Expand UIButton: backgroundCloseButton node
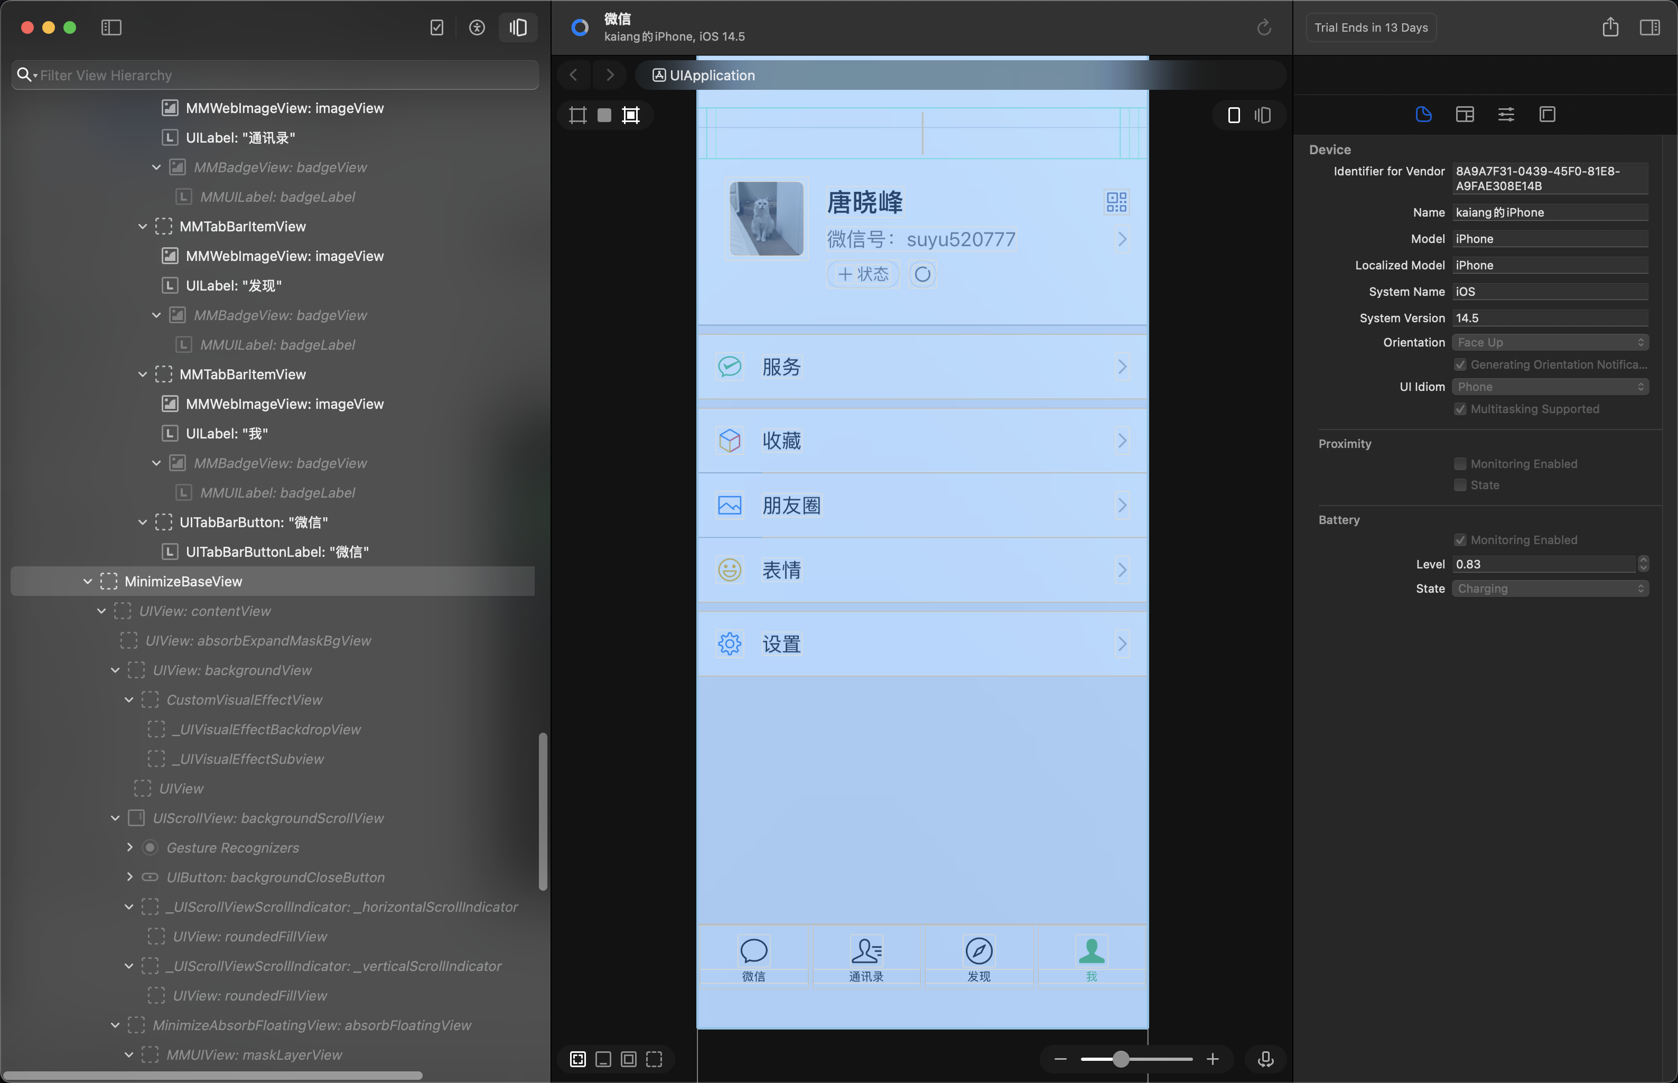Screen dimensions: 1678x1083 coord(129,877)
